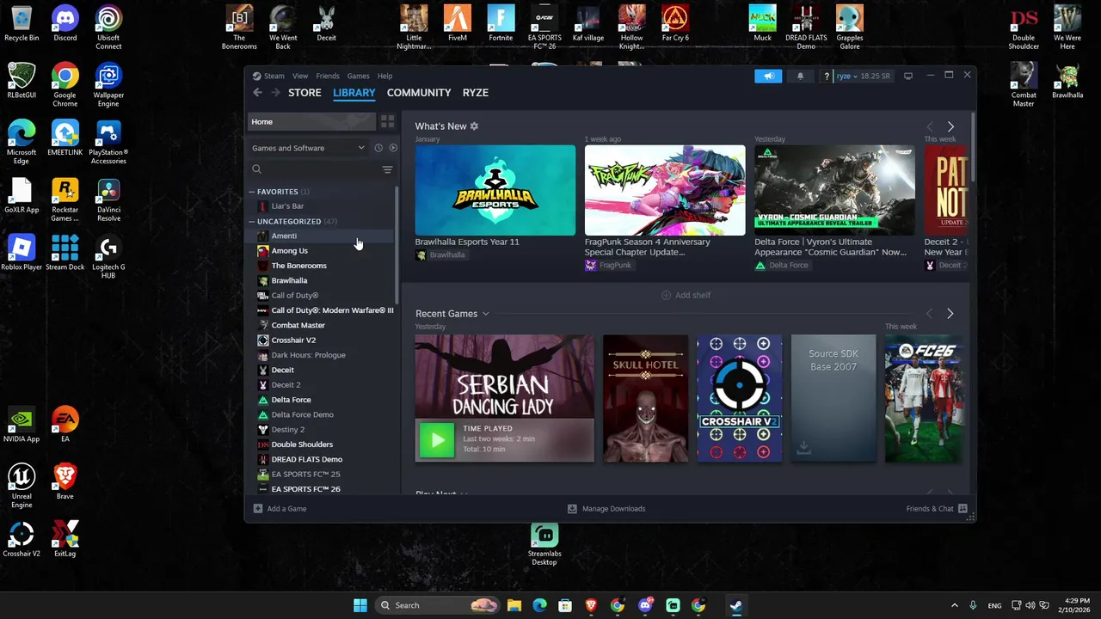
Task: Open the View menu
Action: coord(300,76)
